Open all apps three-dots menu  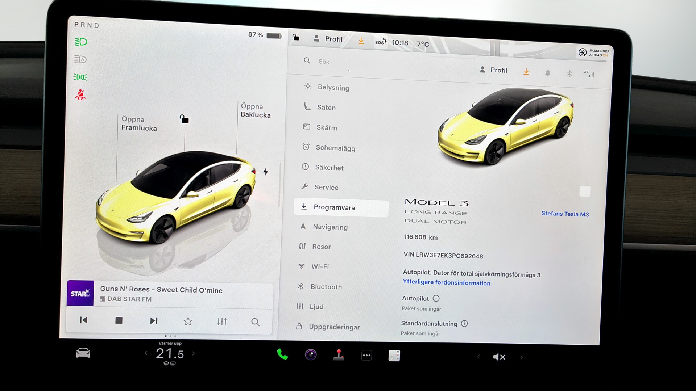pyautogui.click(x=366, y=356)
